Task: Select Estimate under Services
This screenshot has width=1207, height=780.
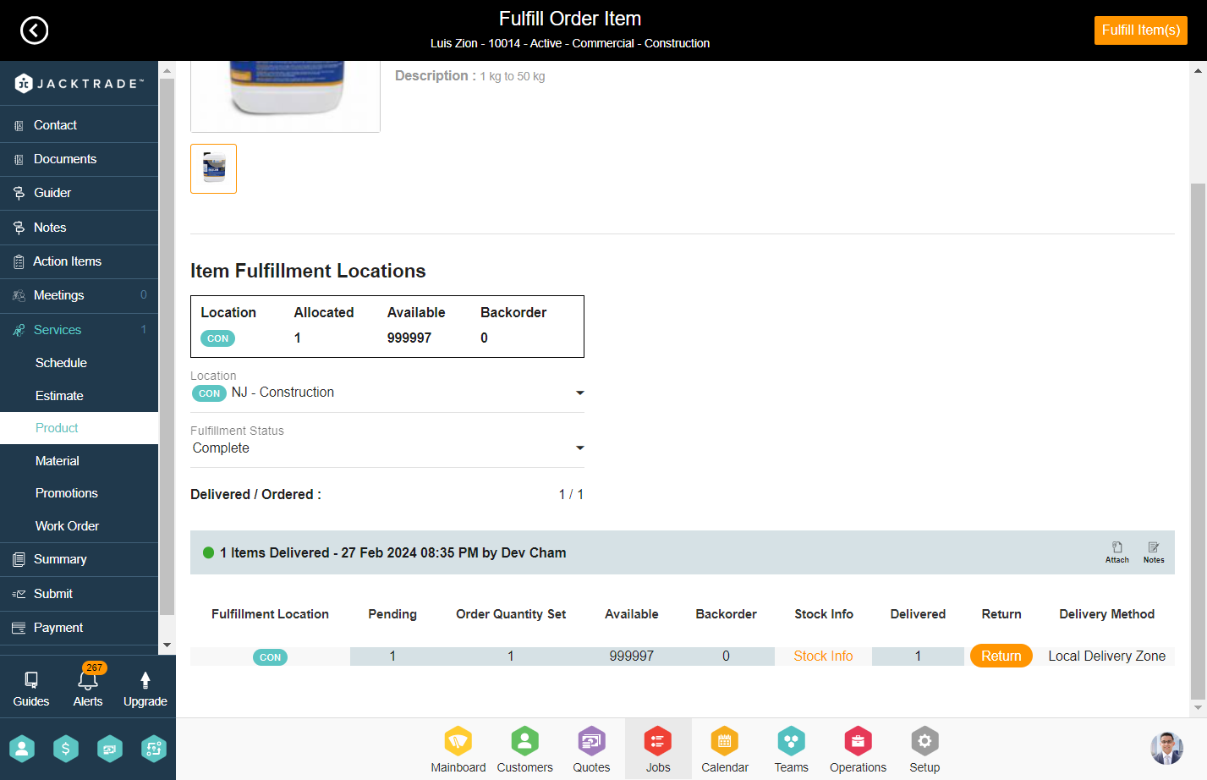Action: click(59, 396)
